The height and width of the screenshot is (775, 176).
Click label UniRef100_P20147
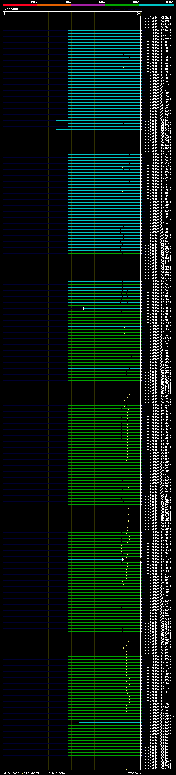158,323
